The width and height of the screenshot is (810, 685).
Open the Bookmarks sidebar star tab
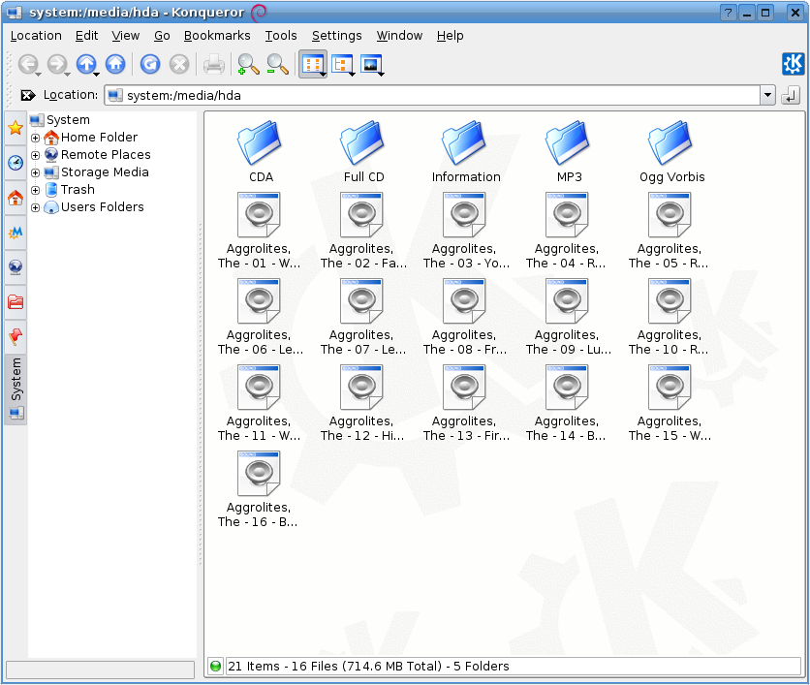[16, 128]
